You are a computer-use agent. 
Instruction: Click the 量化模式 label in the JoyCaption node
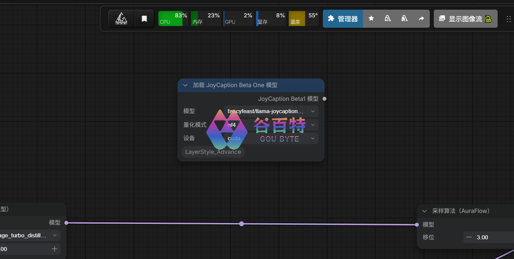coord(195,125)
